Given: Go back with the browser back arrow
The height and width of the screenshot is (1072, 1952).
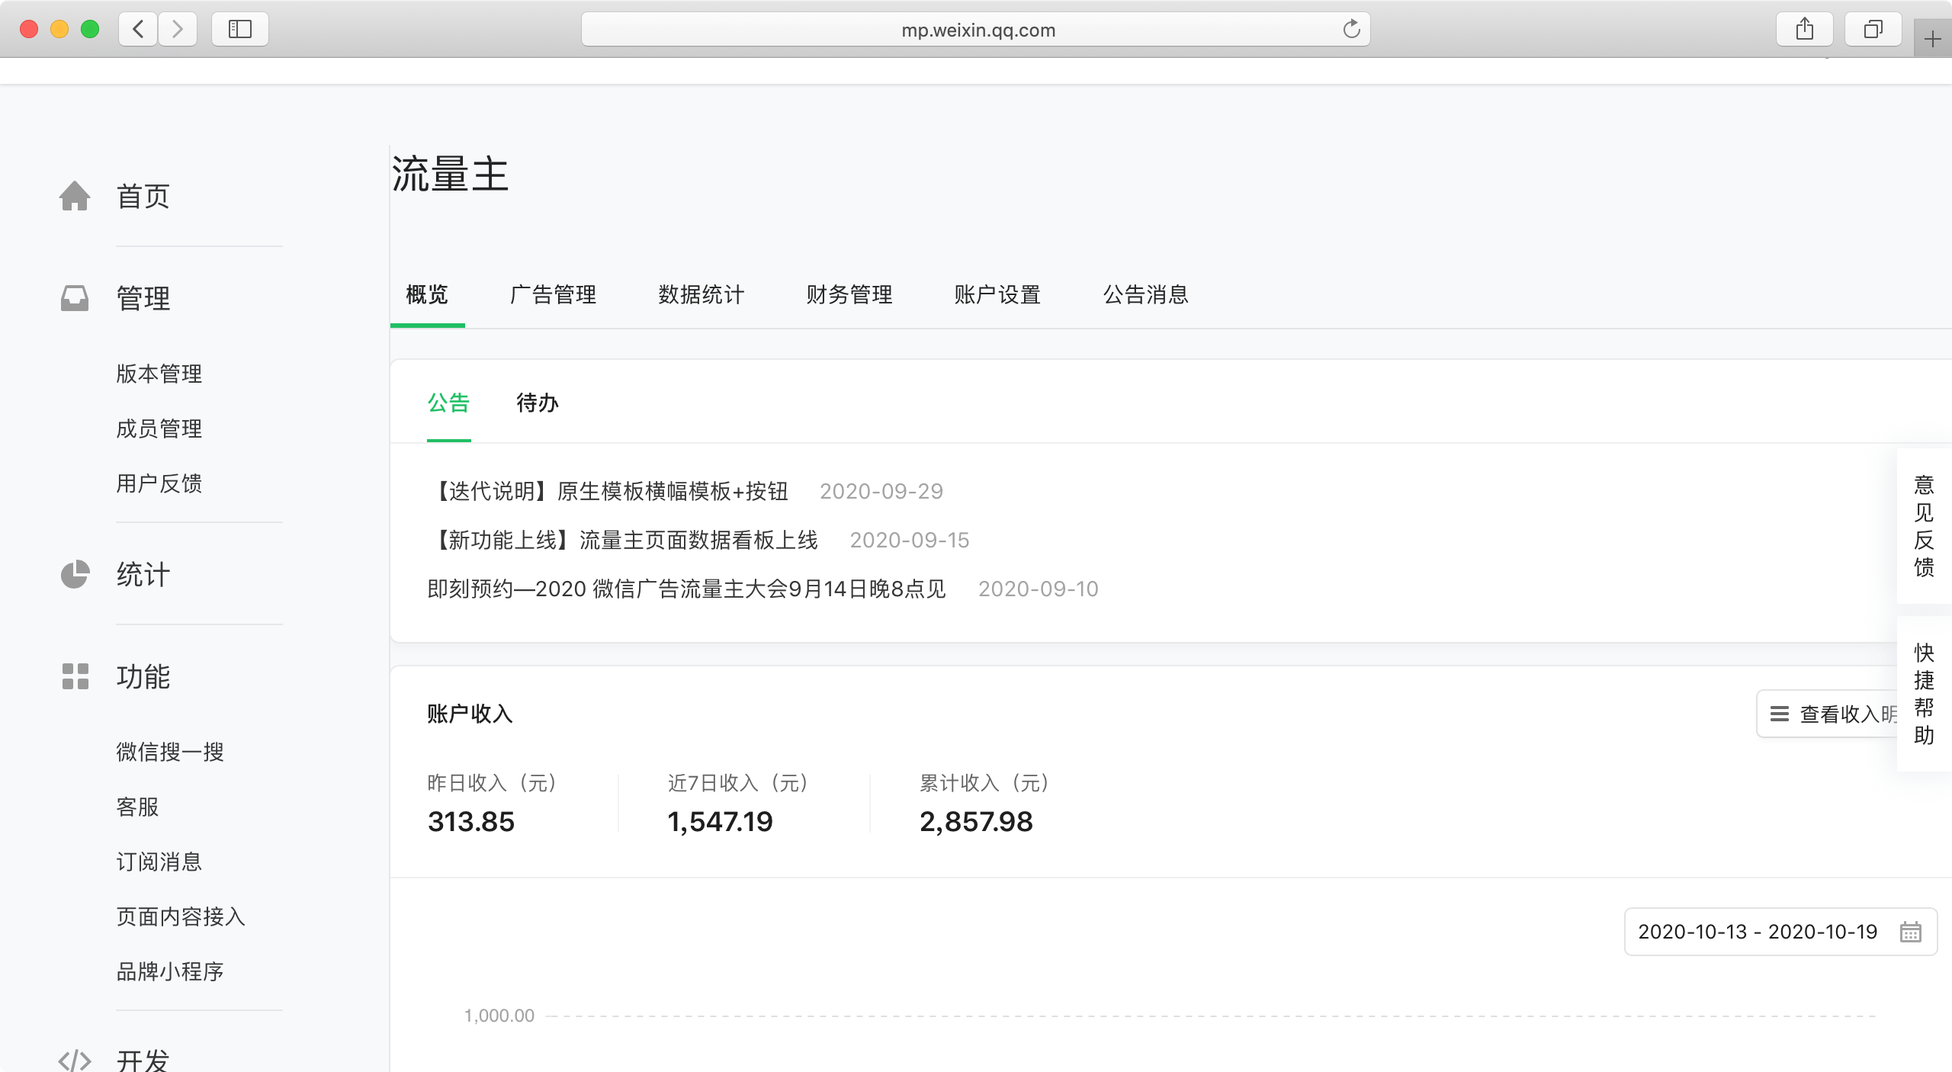Looking at the screenshot, I should click(139, 30).
